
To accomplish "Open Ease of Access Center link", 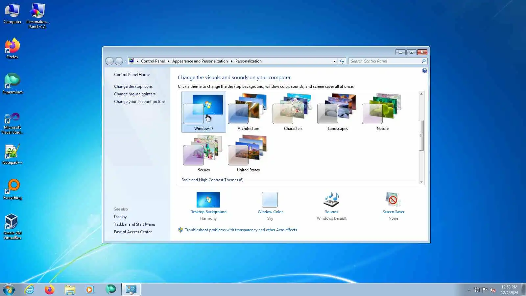I will coord(133,232).
